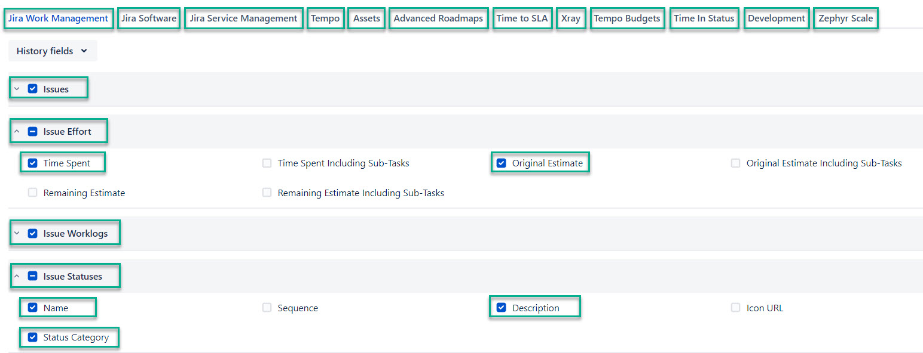Switch to the Jira Software tab
The width and height of the screenshot is (923, 353).
[x=149, y=18]
